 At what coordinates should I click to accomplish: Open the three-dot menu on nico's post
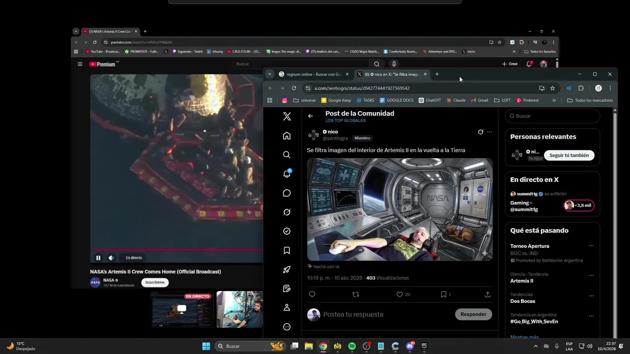click(x=489, y=132)
